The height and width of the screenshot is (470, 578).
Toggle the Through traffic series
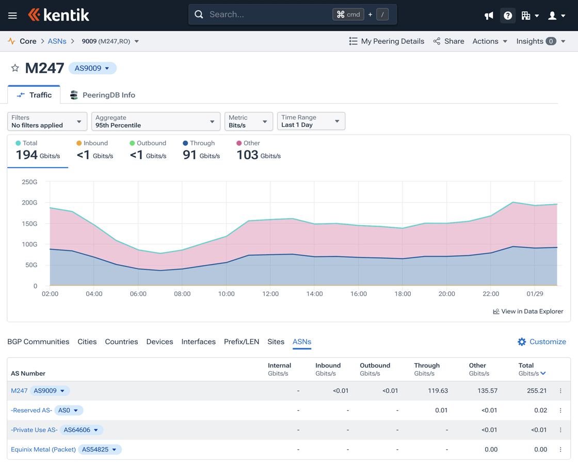point(201,150)
